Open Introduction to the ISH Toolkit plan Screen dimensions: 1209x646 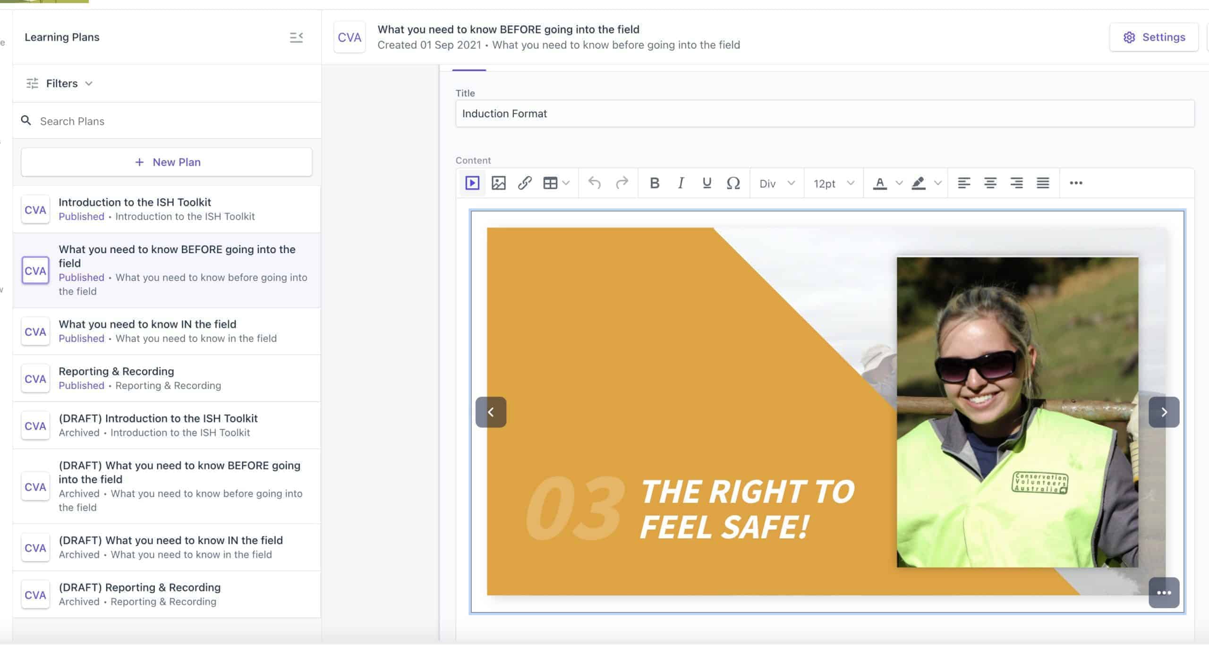(167, 209)
